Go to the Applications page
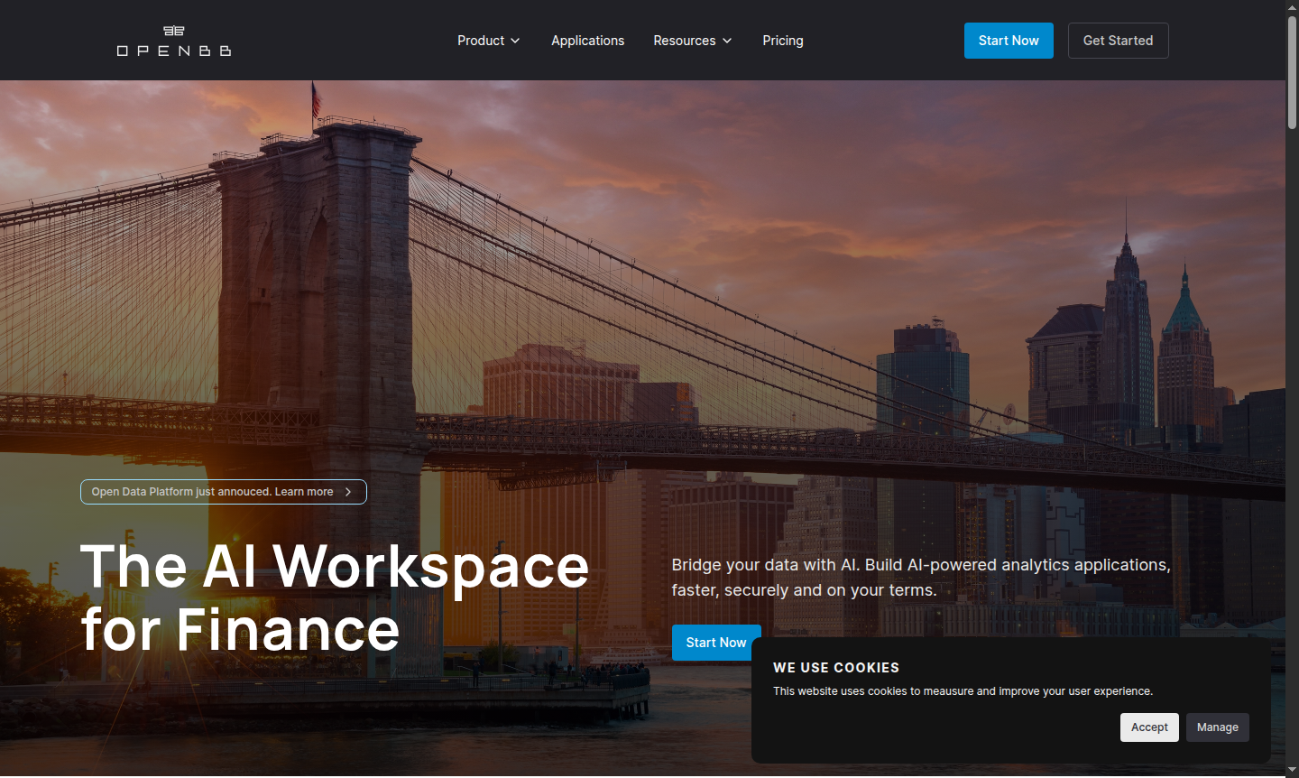The width and height of the screenshot is (1299, 778). click(x=587, y=41)
